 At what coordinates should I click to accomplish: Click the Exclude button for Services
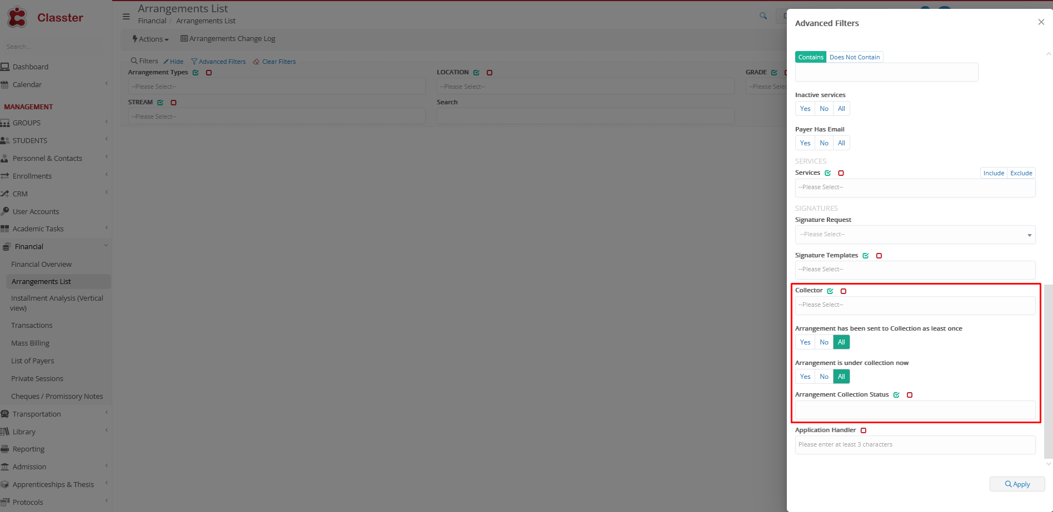[x=1021, y=173]
